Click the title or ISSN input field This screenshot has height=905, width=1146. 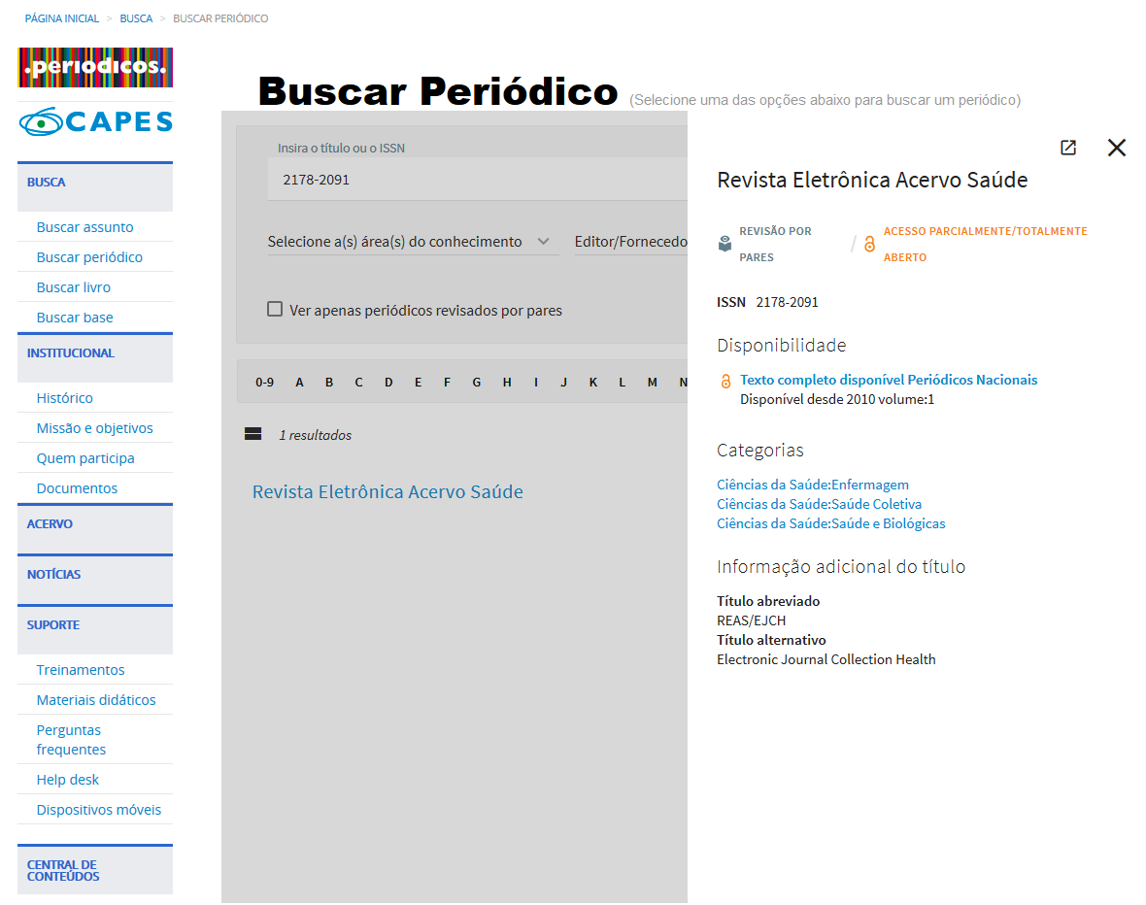click(477, 179)
